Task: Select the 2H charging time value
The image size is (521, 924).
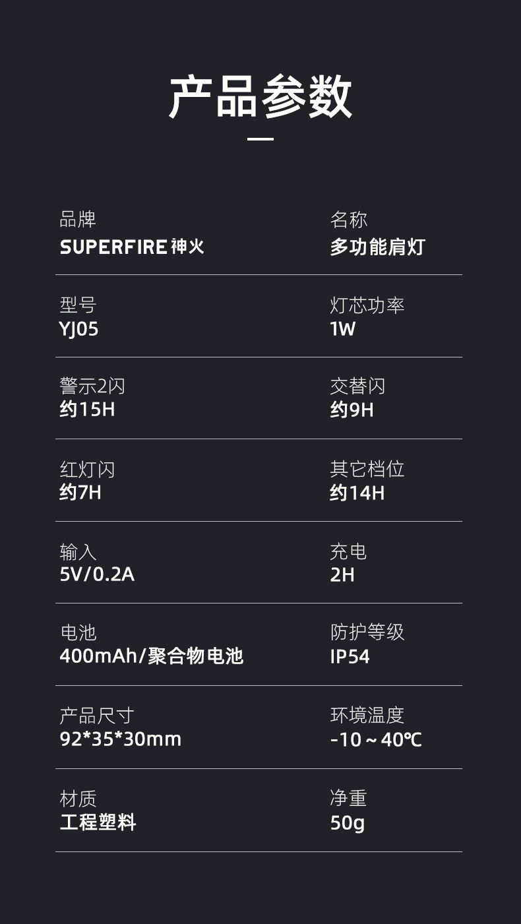Action: [x=342, y=575]
